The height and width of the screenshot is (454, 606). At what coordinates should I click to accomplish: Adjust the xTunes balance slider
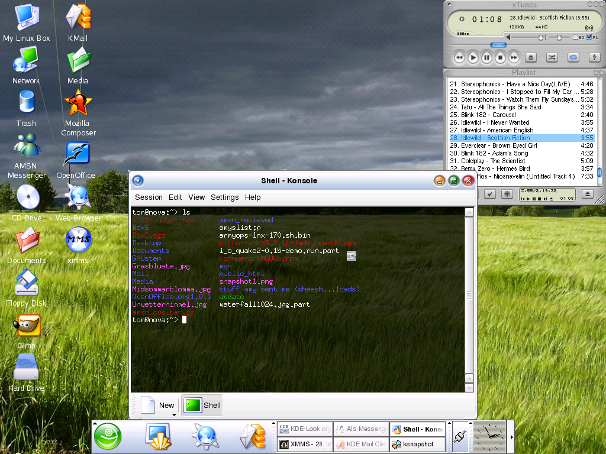(x=559, y=37)
